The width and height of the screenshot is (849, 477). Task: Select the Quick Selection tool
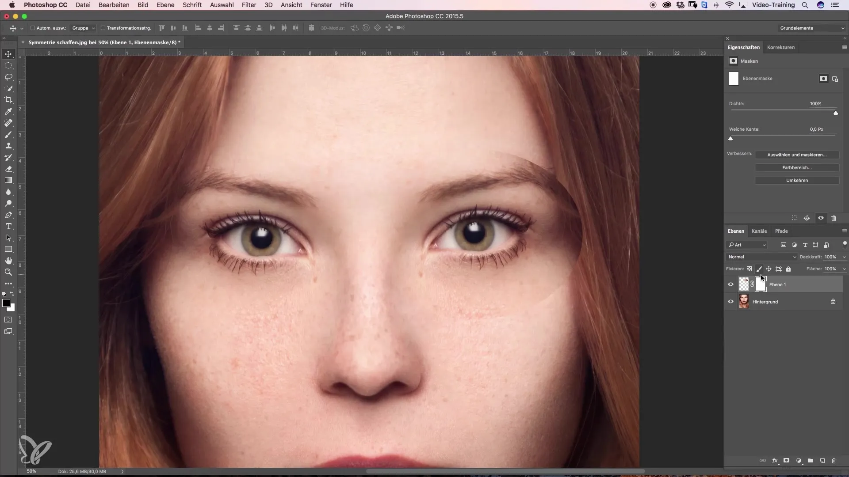(x=8, y=88)
